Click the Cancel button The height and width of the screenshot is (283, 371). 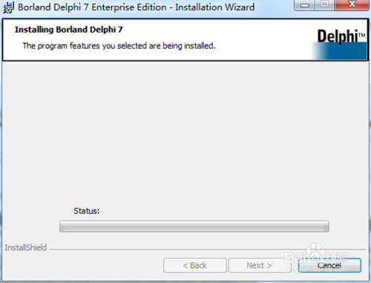click(329, 265)
